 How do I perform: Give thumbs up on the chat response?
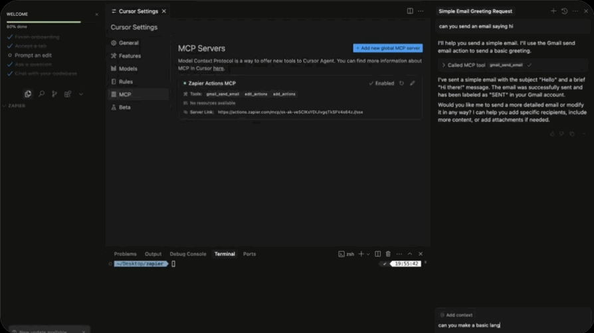pos(552,134)
